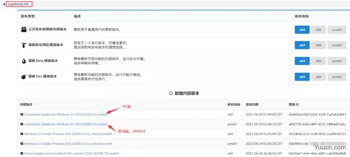Viewport: 350px width, 157px height.
Task: Choose x64 for 最新 Beta 通道版本
Action: (302, 61)
